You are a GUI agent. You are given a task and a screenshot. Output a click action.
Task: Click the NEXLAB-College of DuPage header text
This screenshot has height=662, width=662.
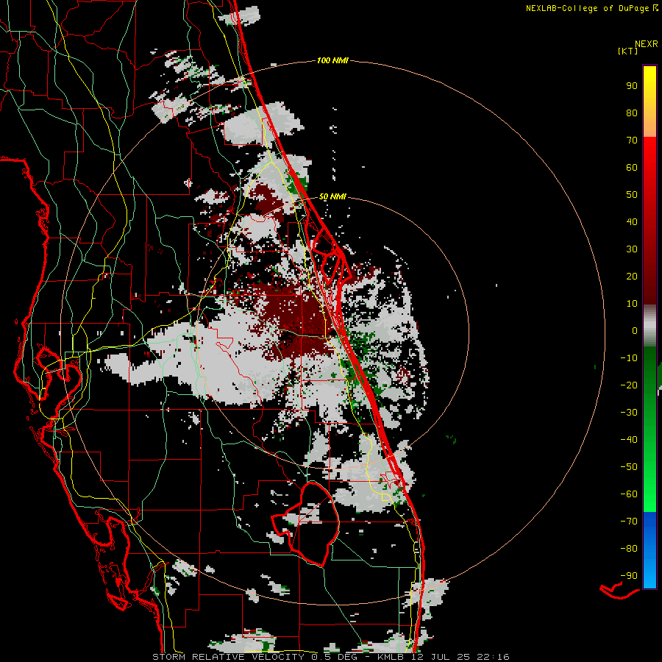click(588, 8)
